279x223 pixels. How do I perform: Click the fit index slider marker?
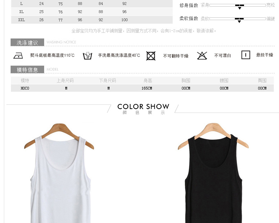tap(239, 6)
